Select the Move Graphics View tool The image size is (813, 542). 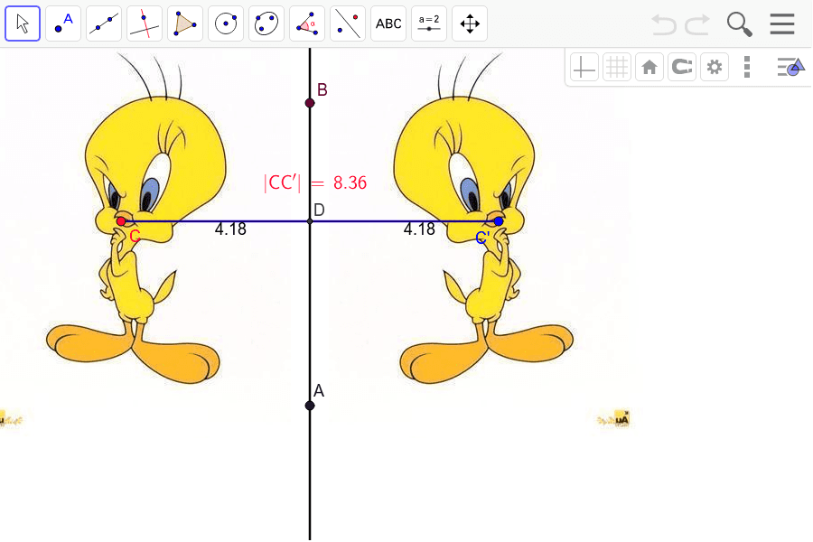[x=470, y=23]
